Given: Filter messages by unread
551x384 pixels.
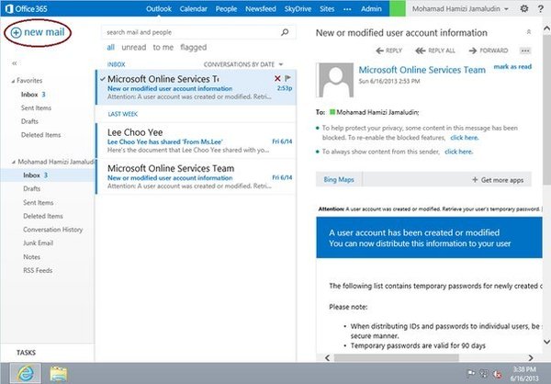Looking at the screenshot, I should coord(135,46).
